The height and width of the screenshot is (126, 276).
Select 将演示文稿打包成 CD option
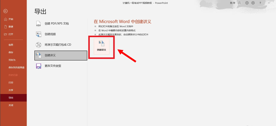coord(57,45)
